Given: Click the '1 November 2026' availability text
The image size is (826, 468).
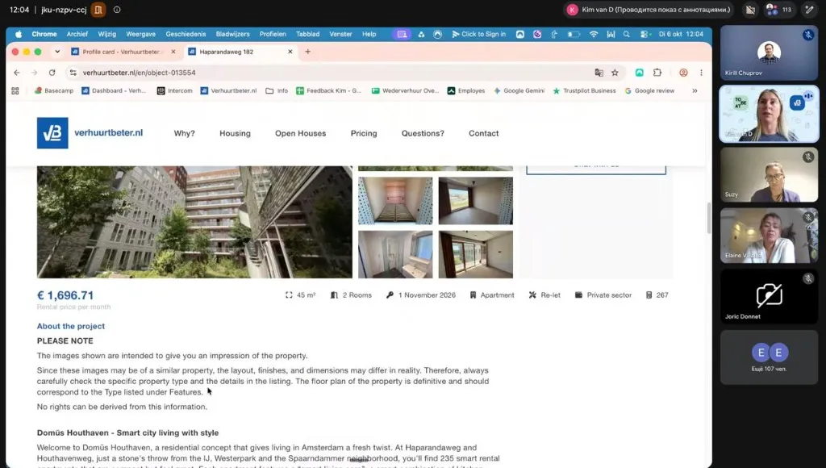Looking at the screenshot, I should tap(427, 295).
